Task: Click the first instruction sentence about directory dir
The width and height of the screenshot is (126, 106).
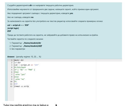Action: (x=41, y=6)
